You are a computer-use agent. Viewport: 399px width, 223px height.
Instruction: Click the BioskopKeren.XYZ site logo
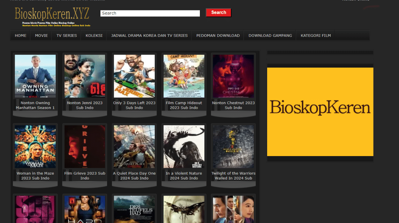coord(52,16)
